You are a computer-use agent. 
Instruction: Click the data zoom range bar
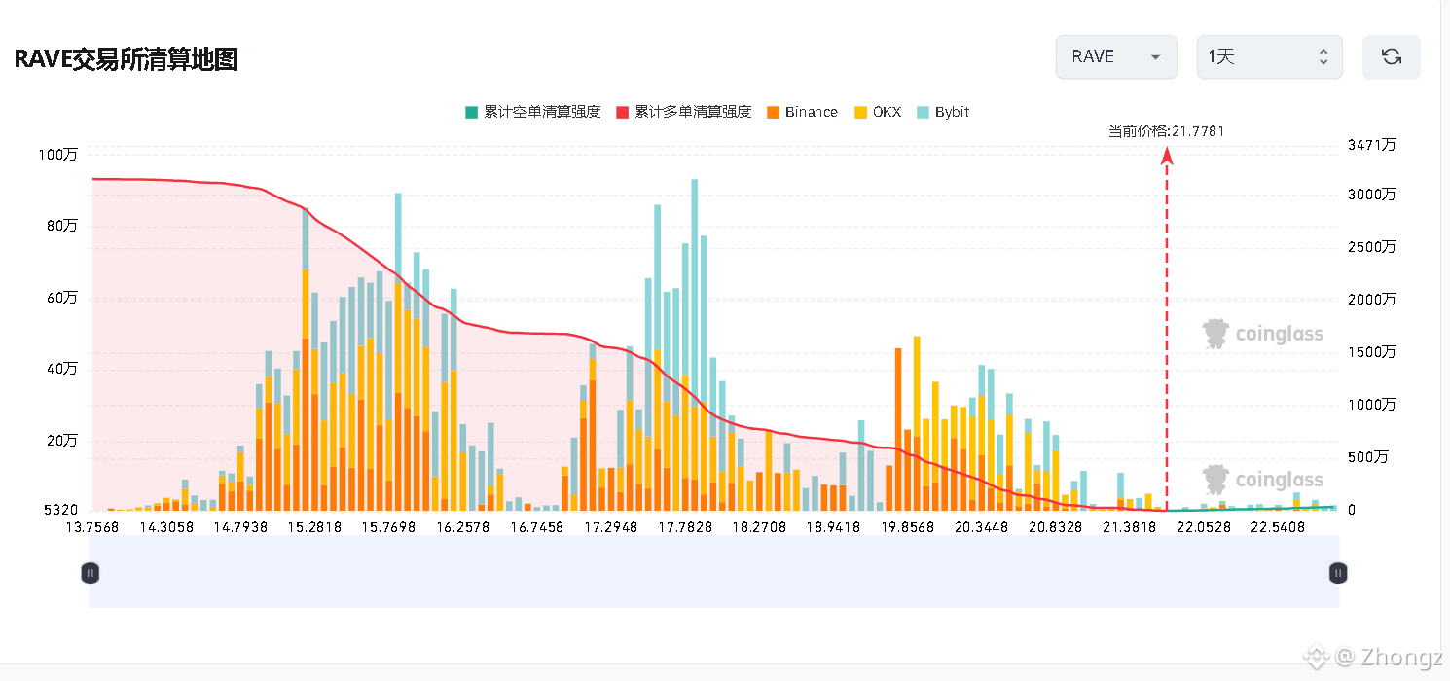(x=713, y=571)
